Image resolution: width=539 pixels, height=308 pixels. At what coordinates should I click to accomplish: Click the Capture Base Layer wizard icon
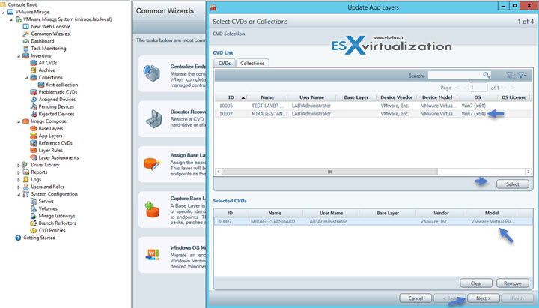tap(152, 209)
